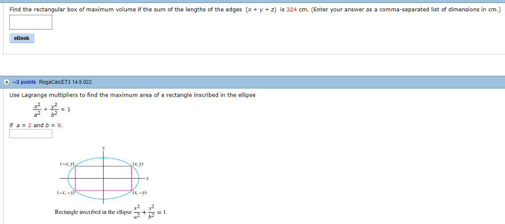Click the (–x, y) corner label in diagram

point(67,164)
